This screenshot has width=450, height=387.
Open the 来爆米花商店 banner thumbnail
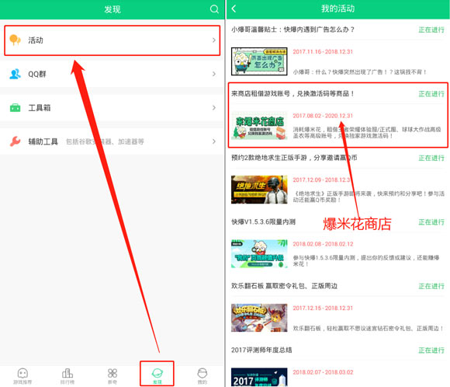(259, 125)
